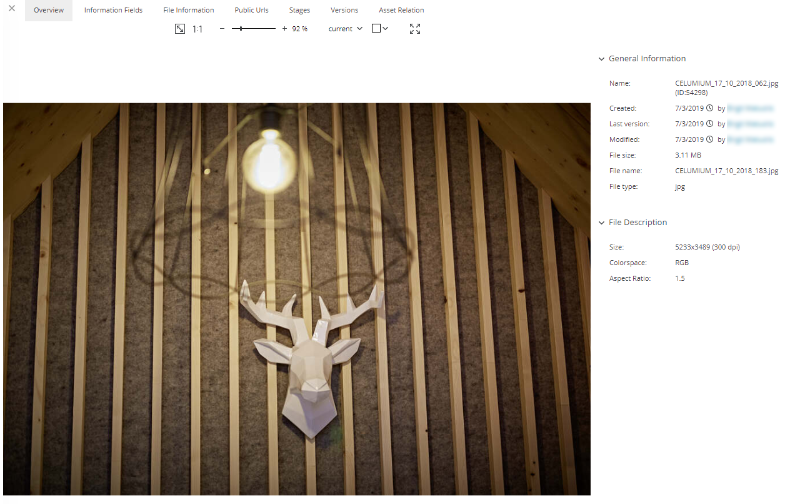Click the Aspect Ratio value 1.5
Viewport: 810px width, 504px height.
click(x=680, y=278)
